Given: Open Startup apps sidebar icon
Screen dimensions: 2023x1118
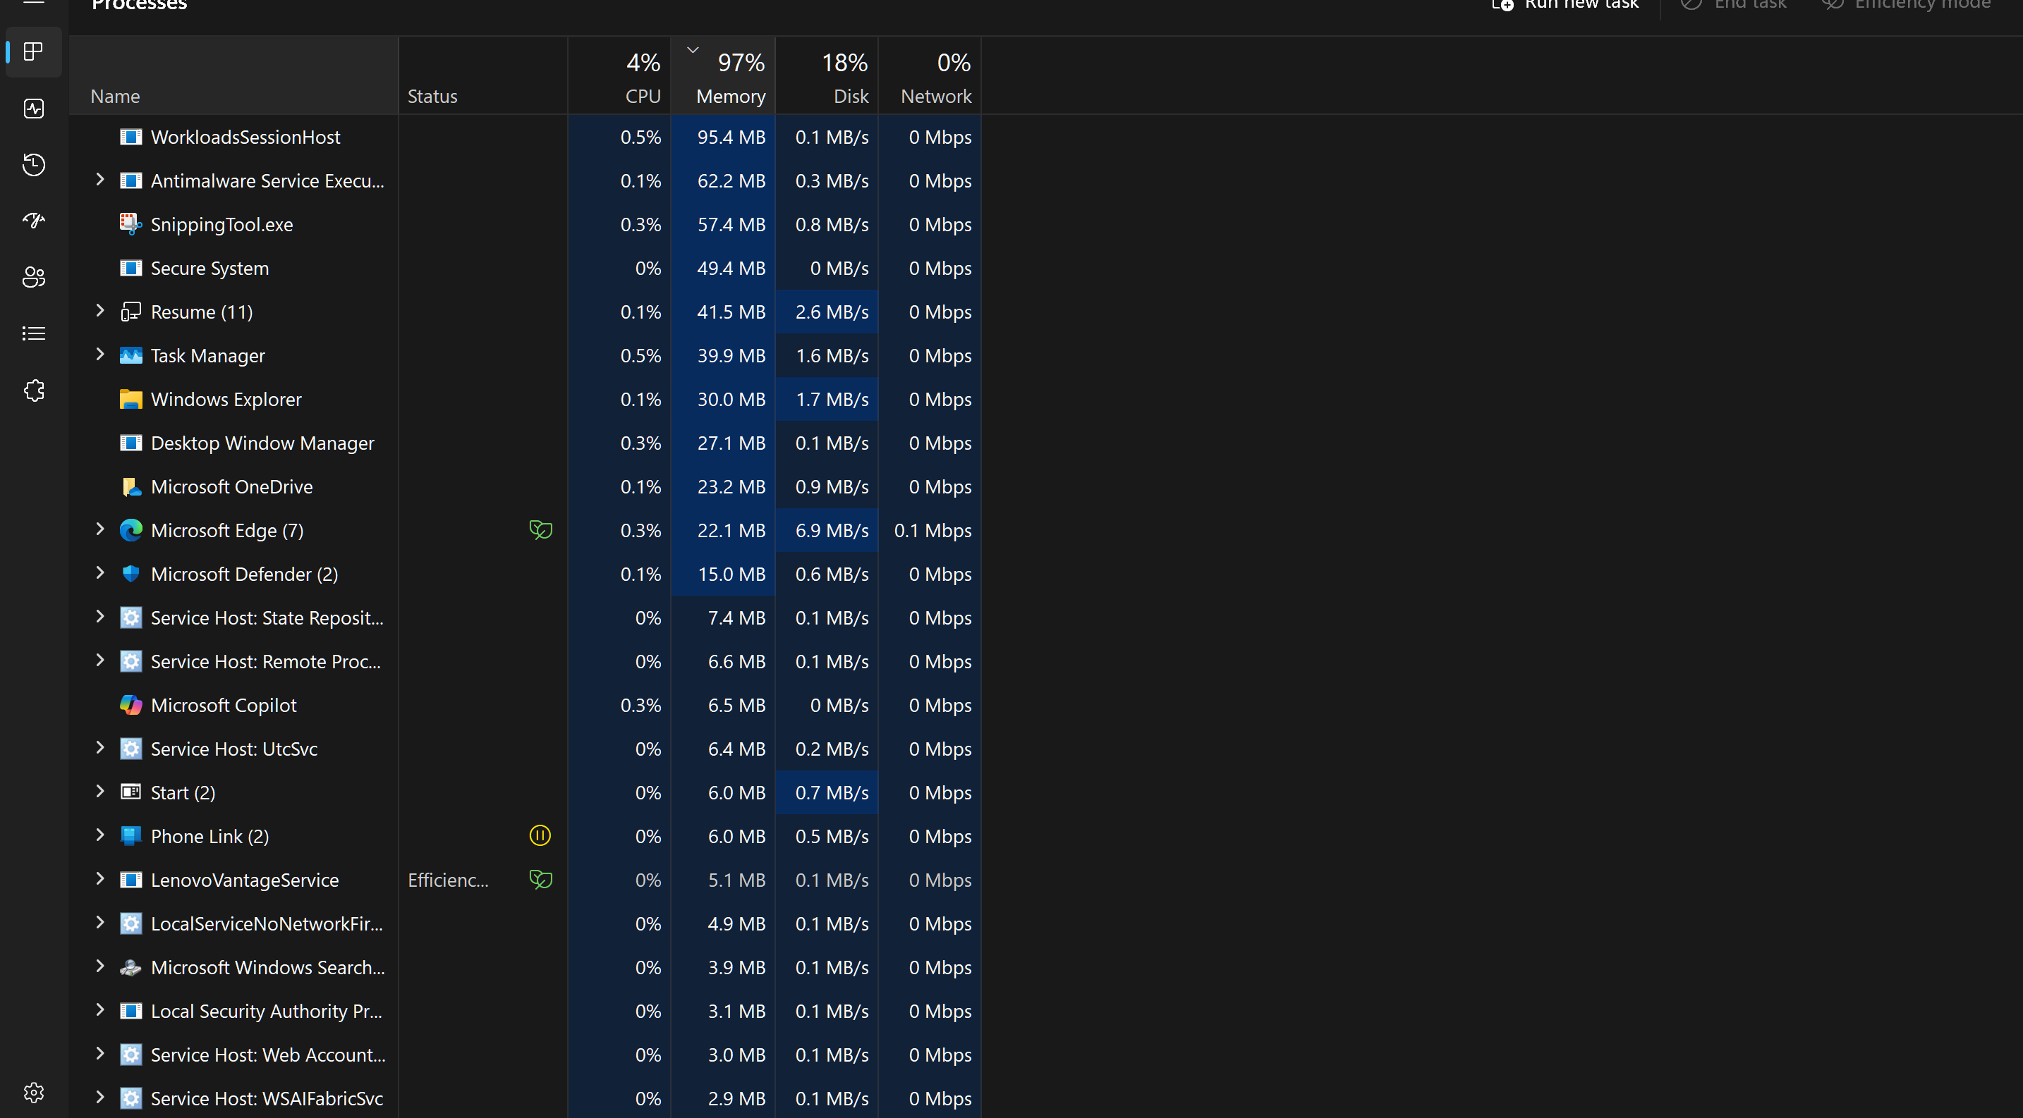Looking at the screenshot, I should (34, 221).
